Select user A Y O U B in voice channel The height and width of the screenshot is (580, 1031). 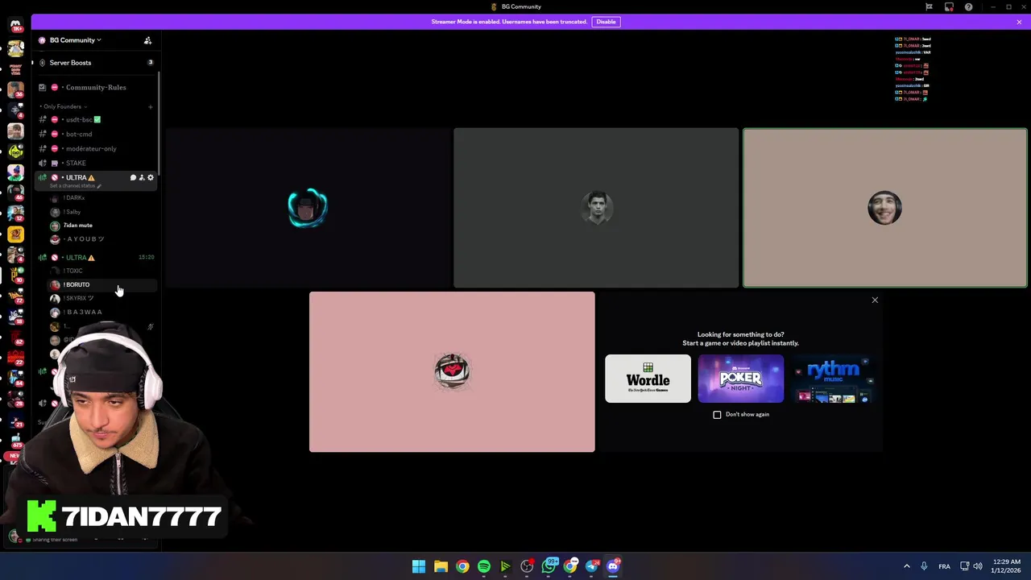point(85,239)
